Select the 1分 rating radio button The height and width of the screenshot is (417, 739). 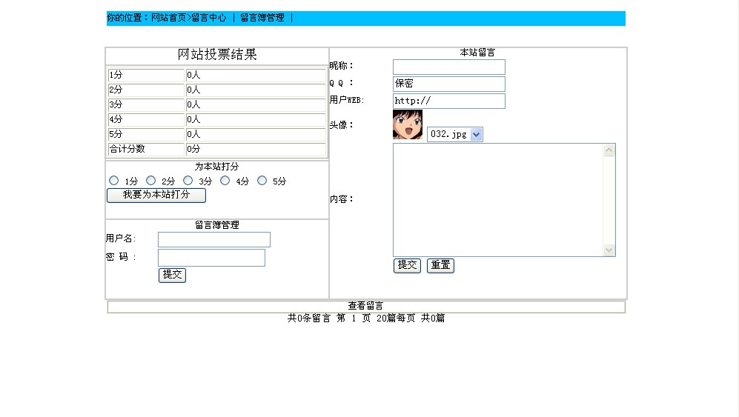coord(114,181)
